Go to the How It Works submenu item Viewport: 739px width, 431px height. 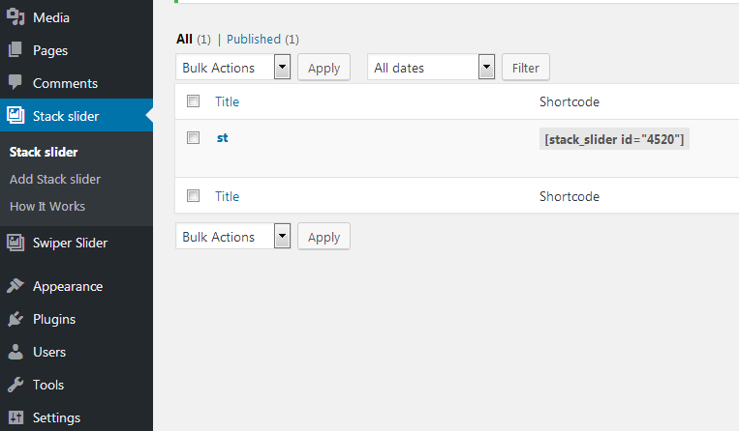47,207
